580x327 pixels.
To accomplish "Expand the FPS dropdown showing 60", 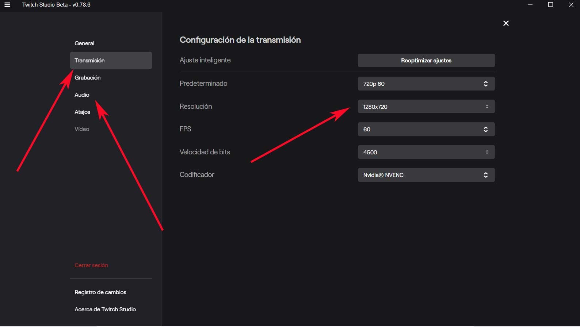I will [x=420, y=129].
